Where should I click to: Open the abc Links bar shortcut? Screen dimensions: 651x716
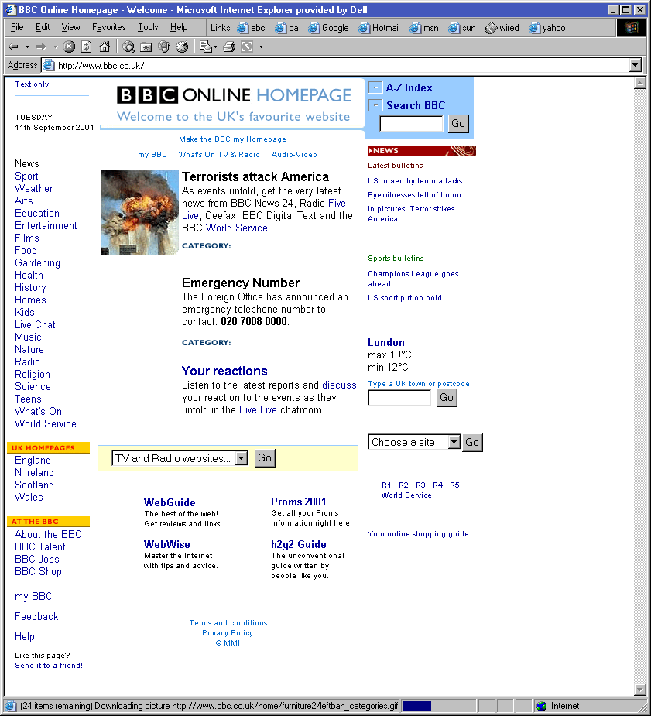click(252, 28)
